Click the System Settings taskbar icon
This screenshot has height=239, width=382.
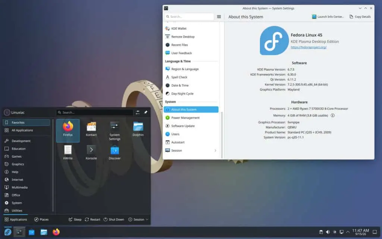(19, 232)
